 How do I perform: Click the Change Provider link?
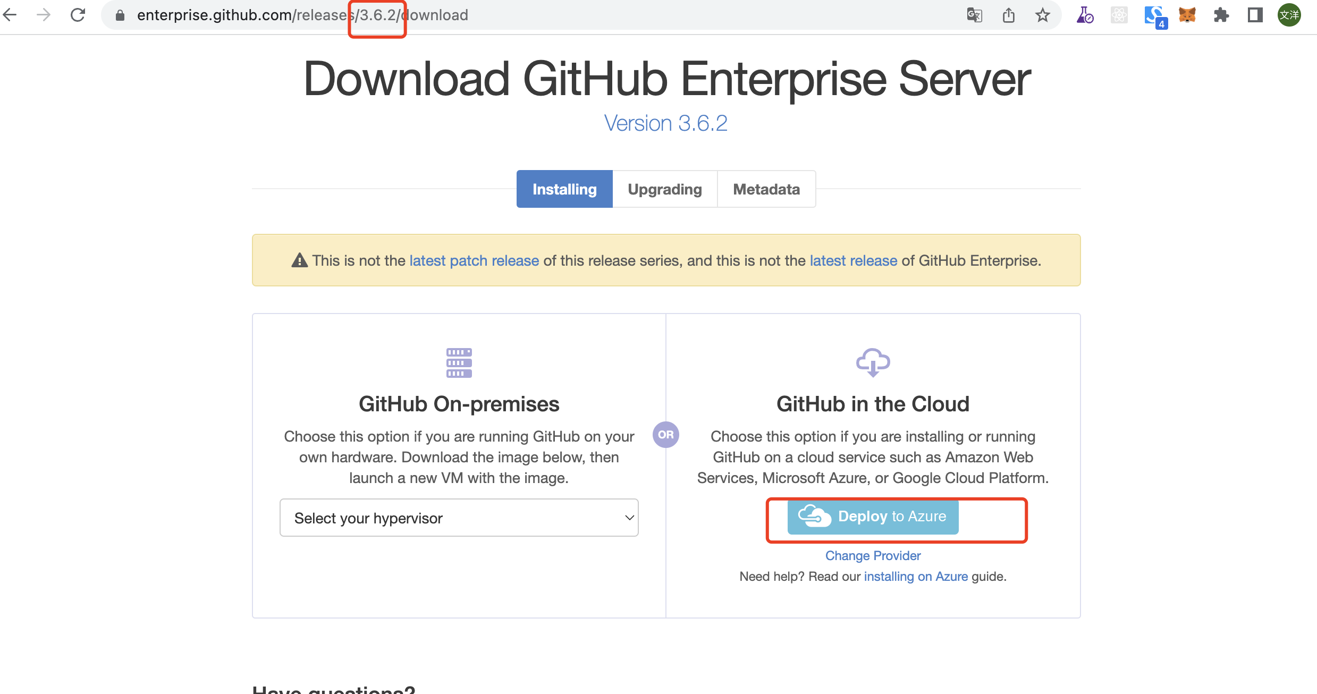[873, 555]
